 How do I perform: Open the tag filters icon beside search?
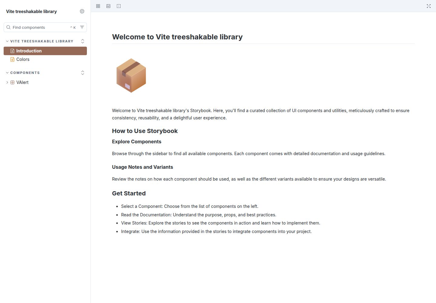tap(82, 27)
